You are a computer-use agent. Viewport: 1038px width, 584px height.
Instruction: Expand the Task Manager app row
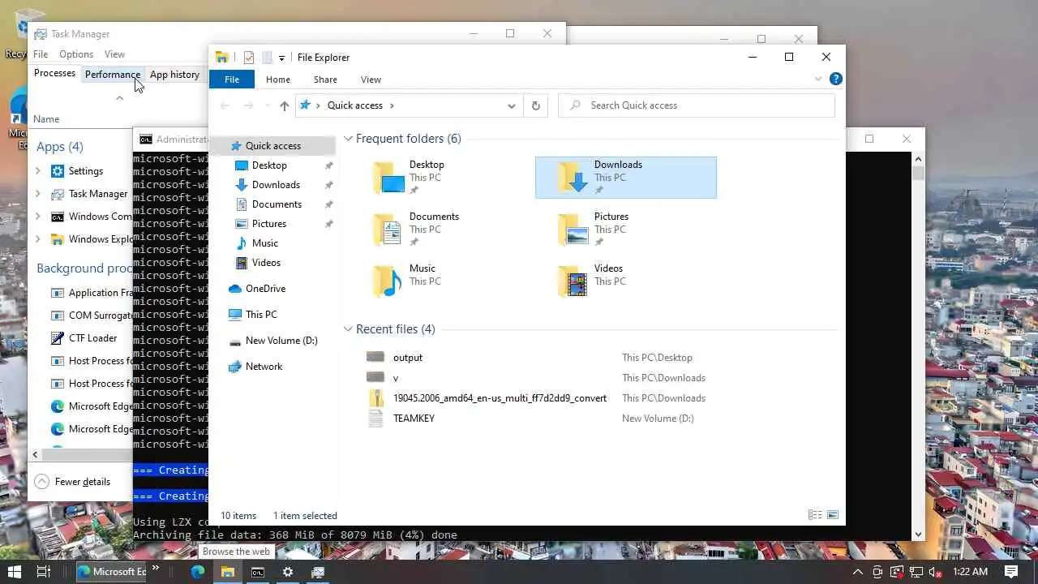click(x=38, y=194)
